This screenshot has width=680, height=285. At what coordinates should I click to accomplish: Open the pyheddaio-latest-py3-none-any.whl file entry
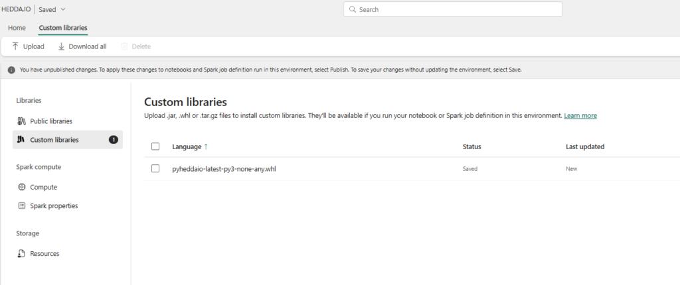point(224,169)
